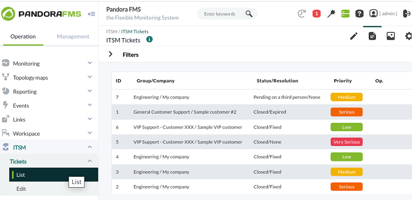Click 'Closed/Expired' status text

[269, 112]
